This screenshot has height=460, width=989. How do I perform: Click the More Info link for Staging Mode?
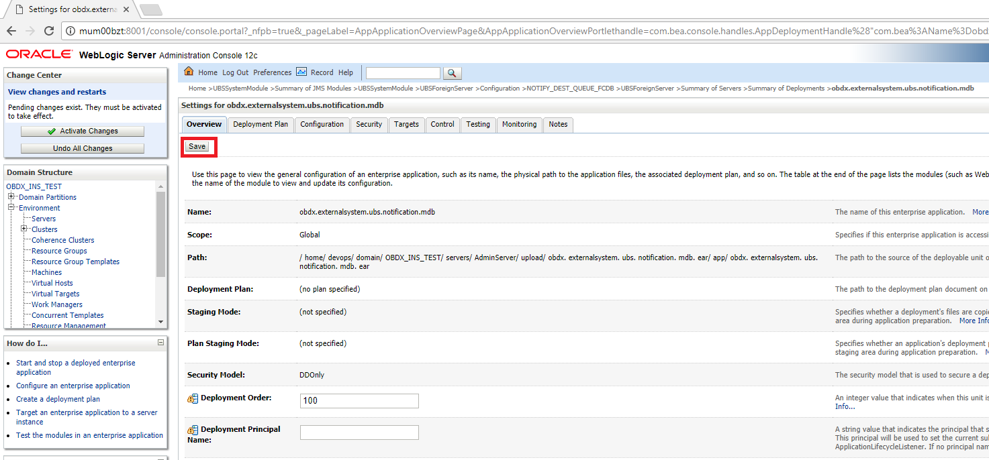pyautogui.click(x=974, y=321)
